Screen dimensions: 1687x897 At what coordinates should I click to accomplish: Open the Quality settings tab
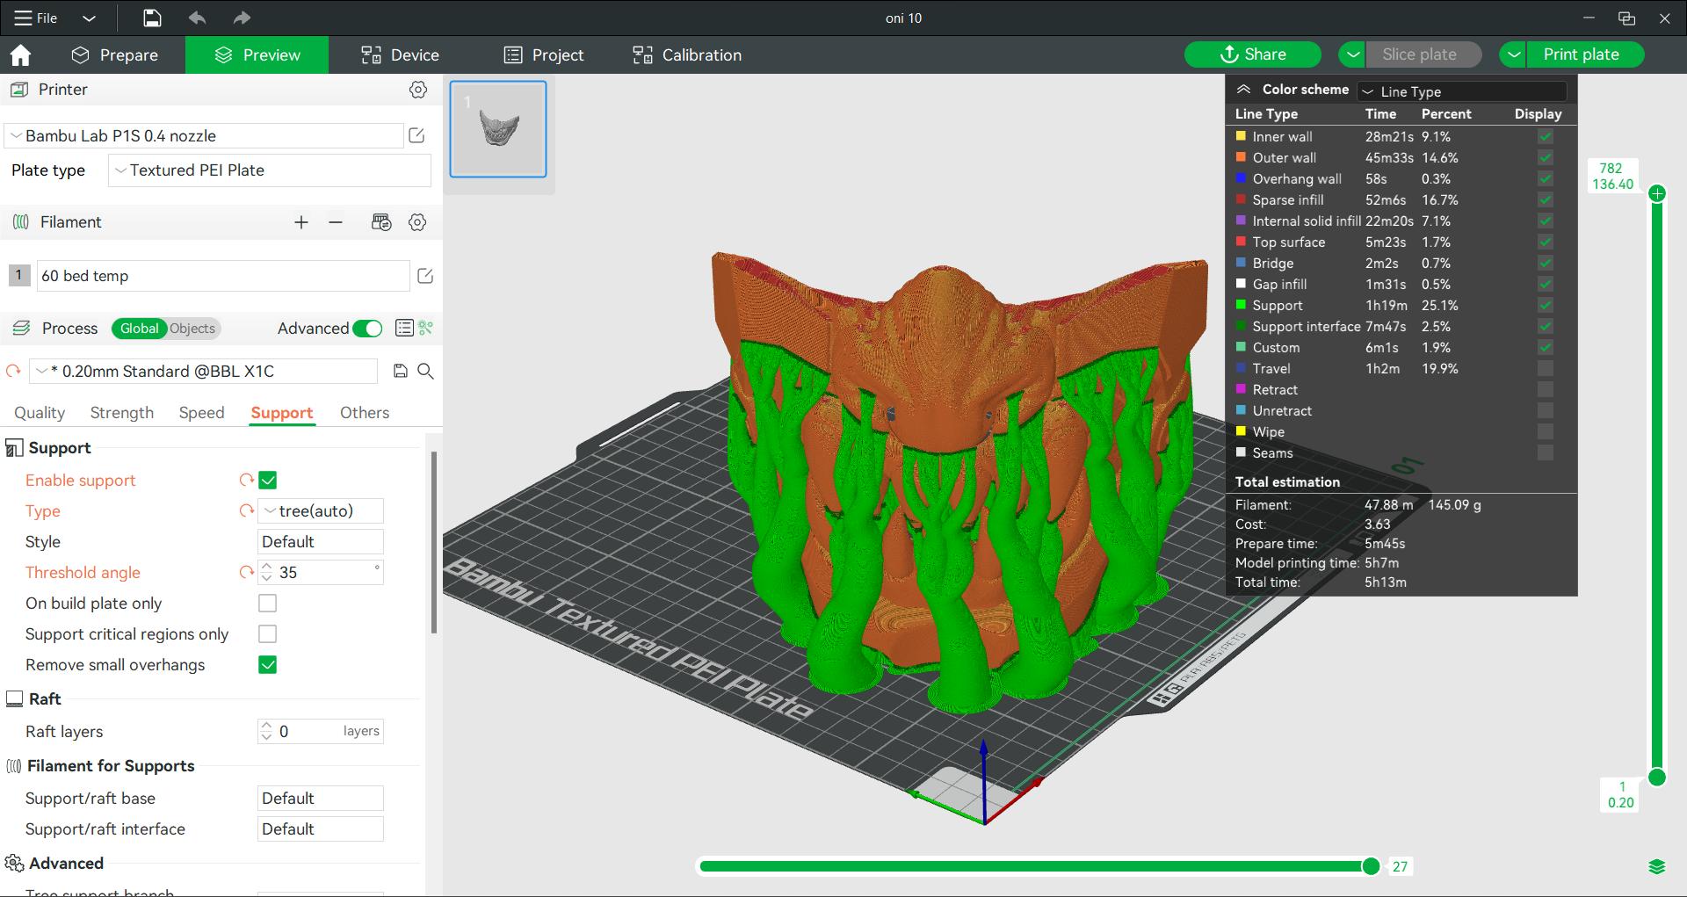click(40, 412)
